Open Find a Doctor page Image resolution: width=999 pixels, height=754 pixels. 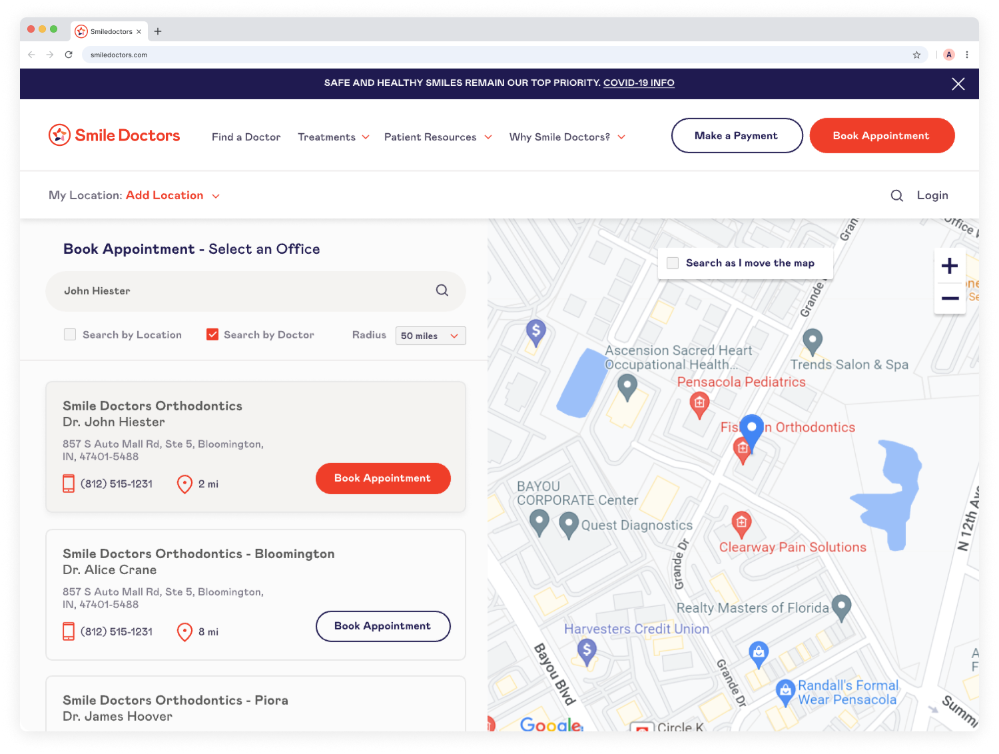(x=246, y=137)
